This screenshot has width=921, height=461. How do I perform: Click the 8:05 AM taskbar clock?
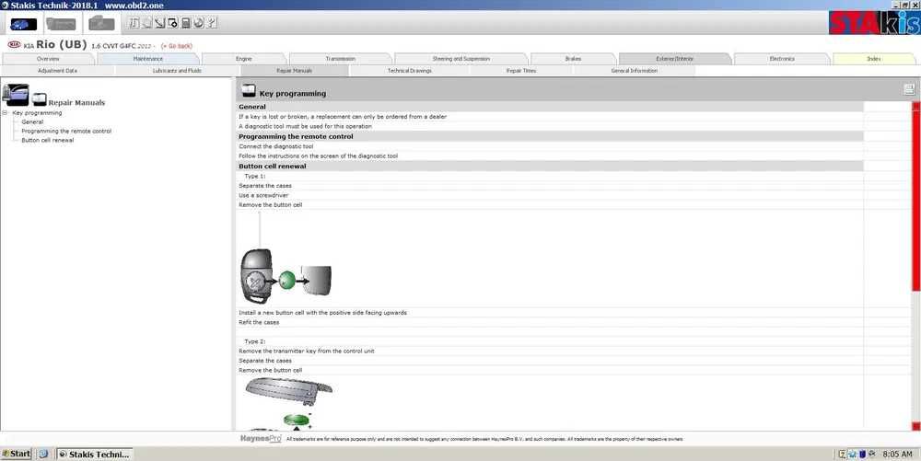pyautogui.click(x=897, y=454)
